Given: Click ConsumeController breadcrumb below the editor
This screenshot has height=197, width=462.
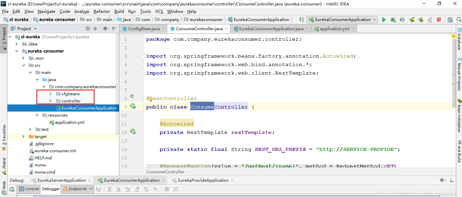Looking at the screenshot, I should [x=166, y=172].
